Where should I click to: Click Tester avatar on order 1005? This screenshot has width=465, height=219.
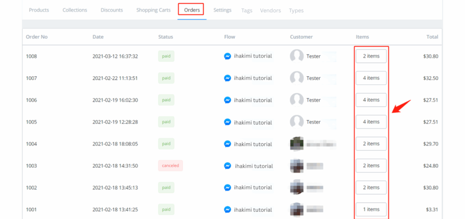click(297, 122)
